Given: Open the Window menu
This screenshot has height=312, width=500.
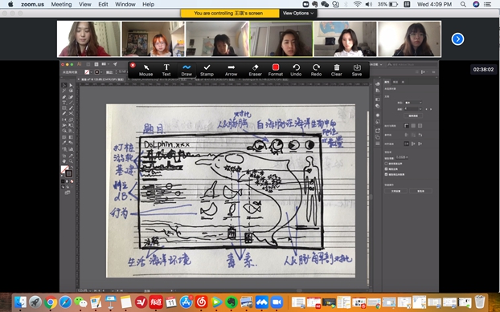Looking at the screenshot, I should [125, 4].
